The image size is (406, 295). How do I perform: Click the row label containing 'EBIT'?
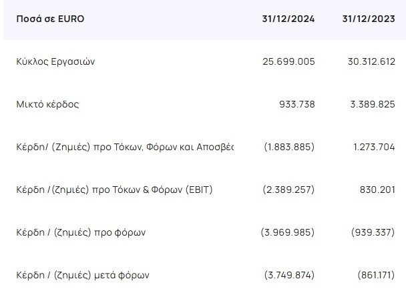pos(114,190)
